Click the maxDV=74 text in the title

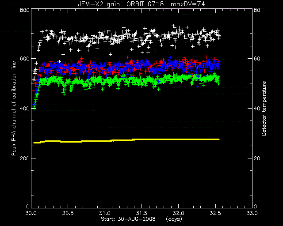click(188, 4)
